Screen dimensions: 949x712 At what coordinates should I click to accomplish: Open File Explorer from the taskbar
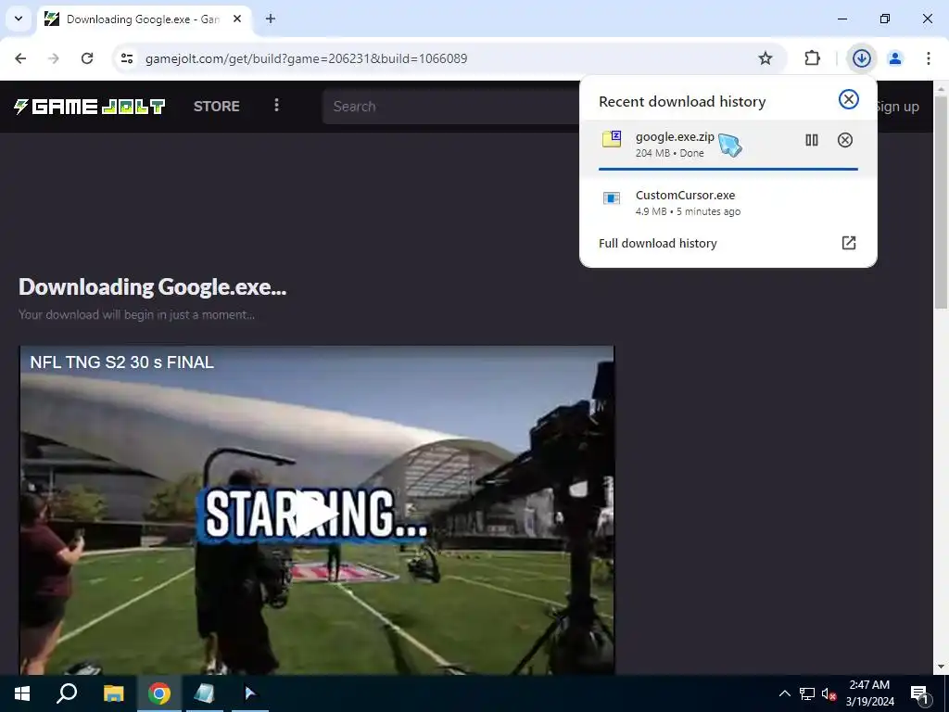click(x=113, y=693)
